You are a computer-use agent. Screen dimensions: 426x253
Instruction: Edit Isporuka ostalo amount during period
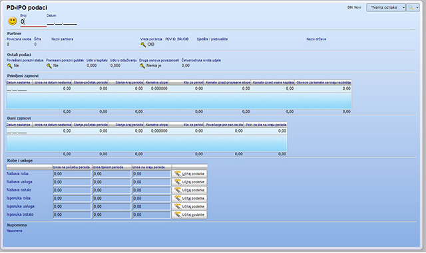pyautogui.click(x=112, y=214)
